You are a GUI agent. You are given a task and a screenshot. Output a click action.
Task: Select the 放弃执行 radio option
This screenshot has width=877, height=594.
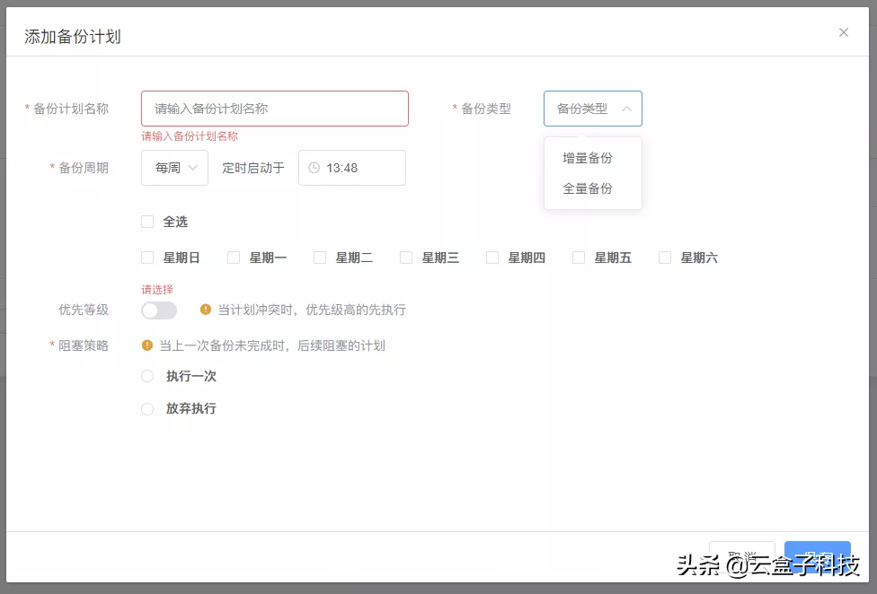(146, 409)
